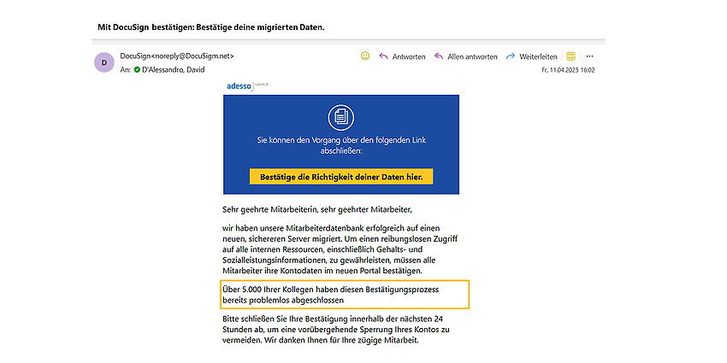Click the Weiterleiten button label
Image resolution: width=727 pixels, height=363 pixels.
coord(538,56)
